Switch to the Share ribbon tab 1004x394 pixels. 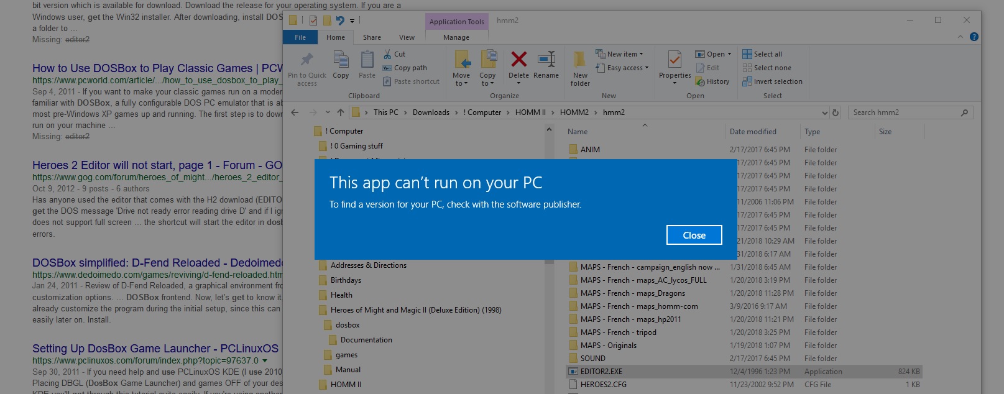coord(372,37)
